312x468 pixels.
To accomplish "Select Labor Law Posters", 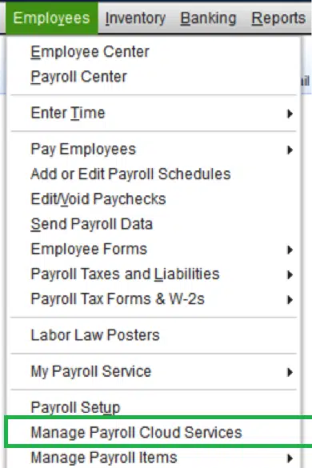I will pyautogui.click(x=95, y=335).
